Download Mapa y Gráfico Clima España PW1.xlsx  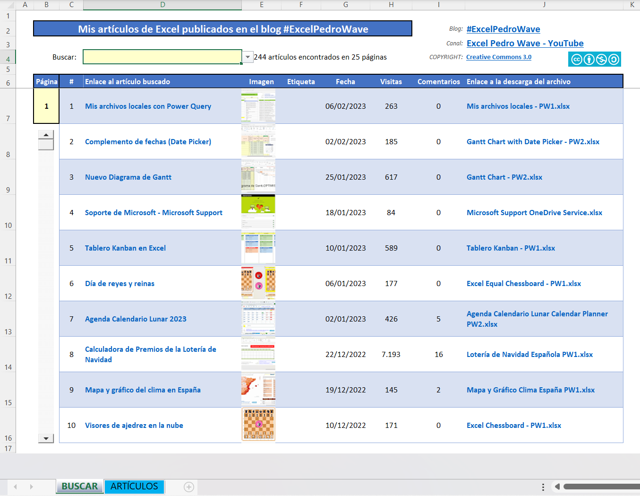click(x=530, y=390)
